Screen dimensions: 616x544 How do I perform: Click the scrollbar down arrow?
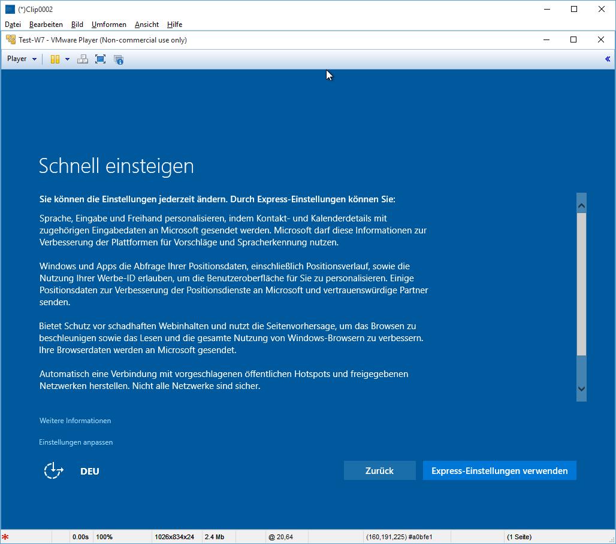coord(581,388)
